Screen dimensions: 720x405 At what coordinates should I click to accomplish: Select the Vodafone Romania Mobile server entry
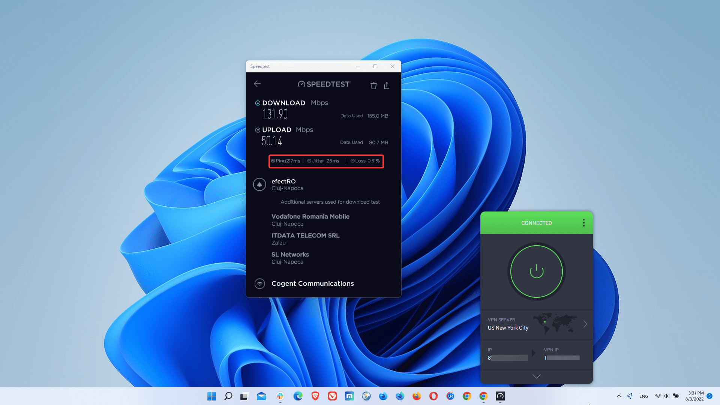click(x=310, y=220)
